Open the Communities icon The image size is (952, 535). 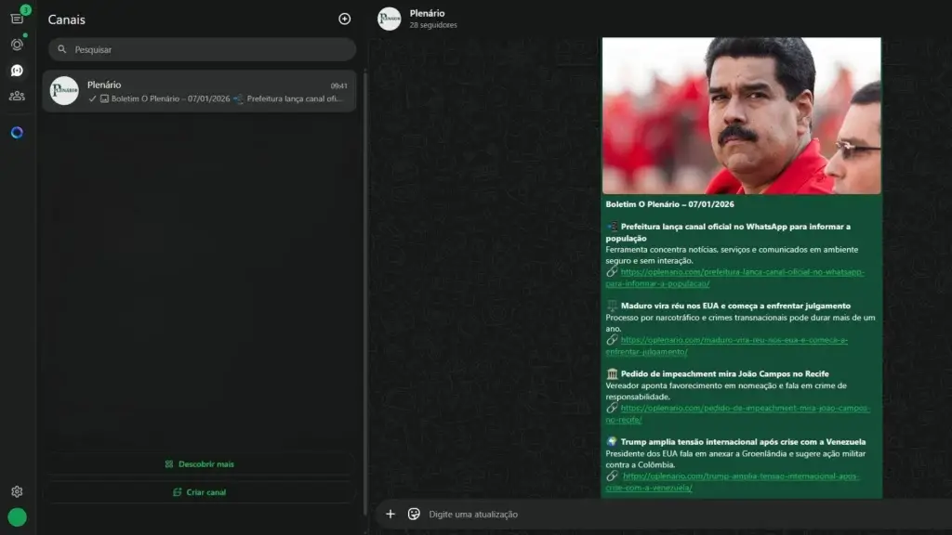(17, 96)
